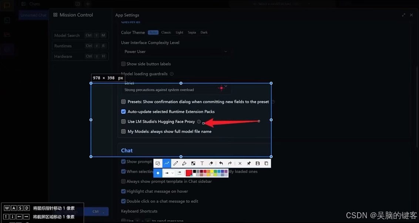Select the marker highlighter tool

[184, 163]
